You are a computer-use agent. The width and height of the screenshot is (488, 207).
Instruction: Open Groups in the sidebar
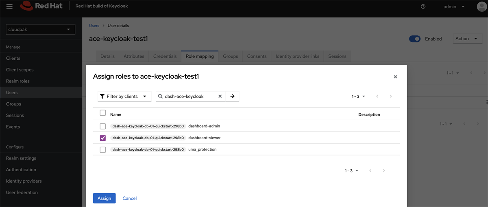click(41, 104)
